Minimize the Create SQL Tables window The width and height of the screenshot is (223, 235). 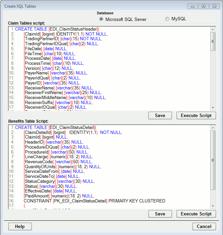click(x=193, y=6)
